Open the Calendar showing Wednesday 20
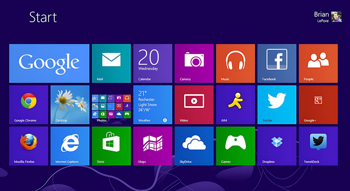Screen dimensions: 350x191 tap(153, 63)
